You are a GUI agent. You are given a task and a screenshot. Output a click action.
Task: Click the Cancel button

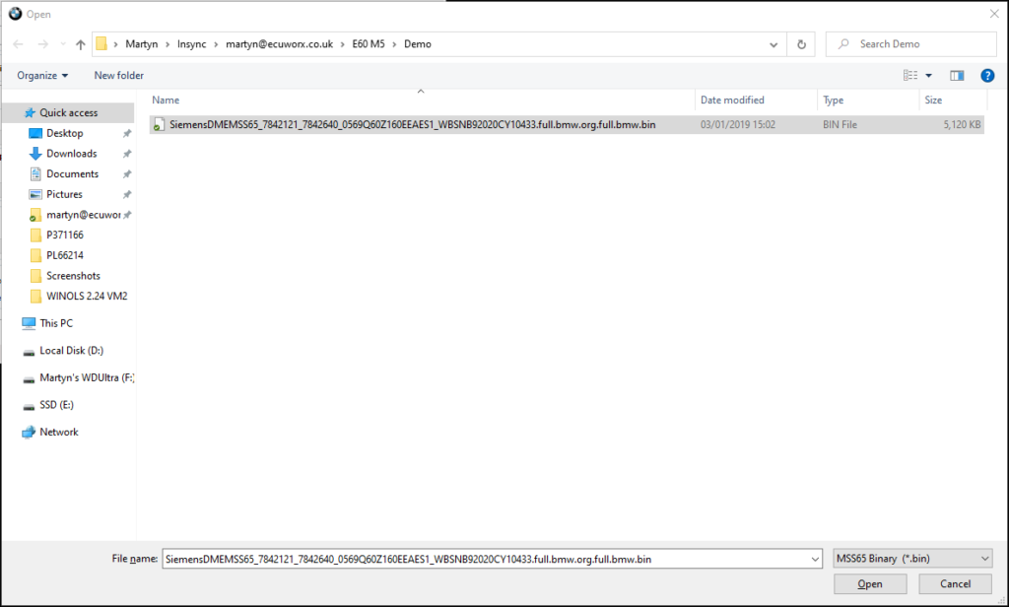point(955,583)
